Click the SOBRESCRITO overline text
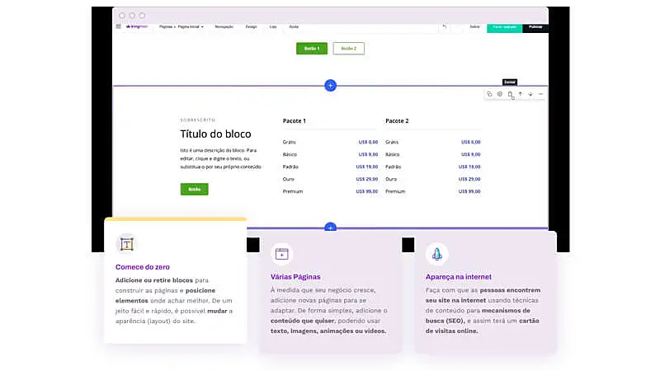The height and width of the screenshot is (371, 660). [198, 120]
